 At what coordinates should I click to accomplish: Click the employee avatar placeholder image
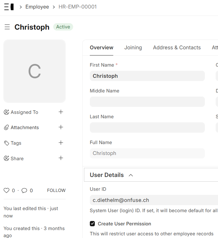[x=35, y=71]
